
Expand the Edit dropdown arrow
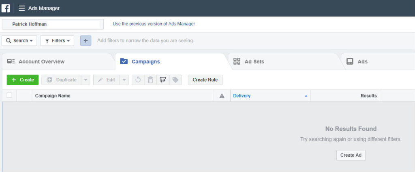(124, 80)
